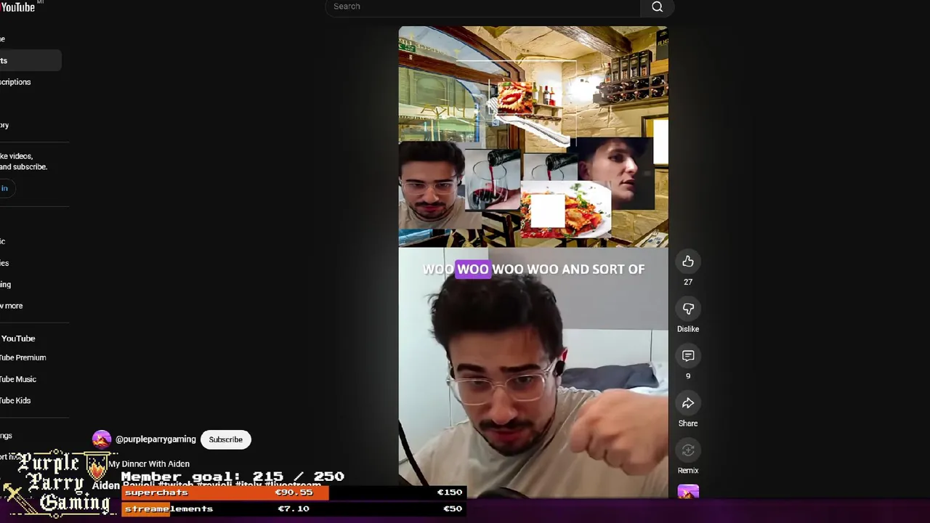Expand the Show more sidebar list
Screen dimensions: 930x523
[x=12, y=306]
